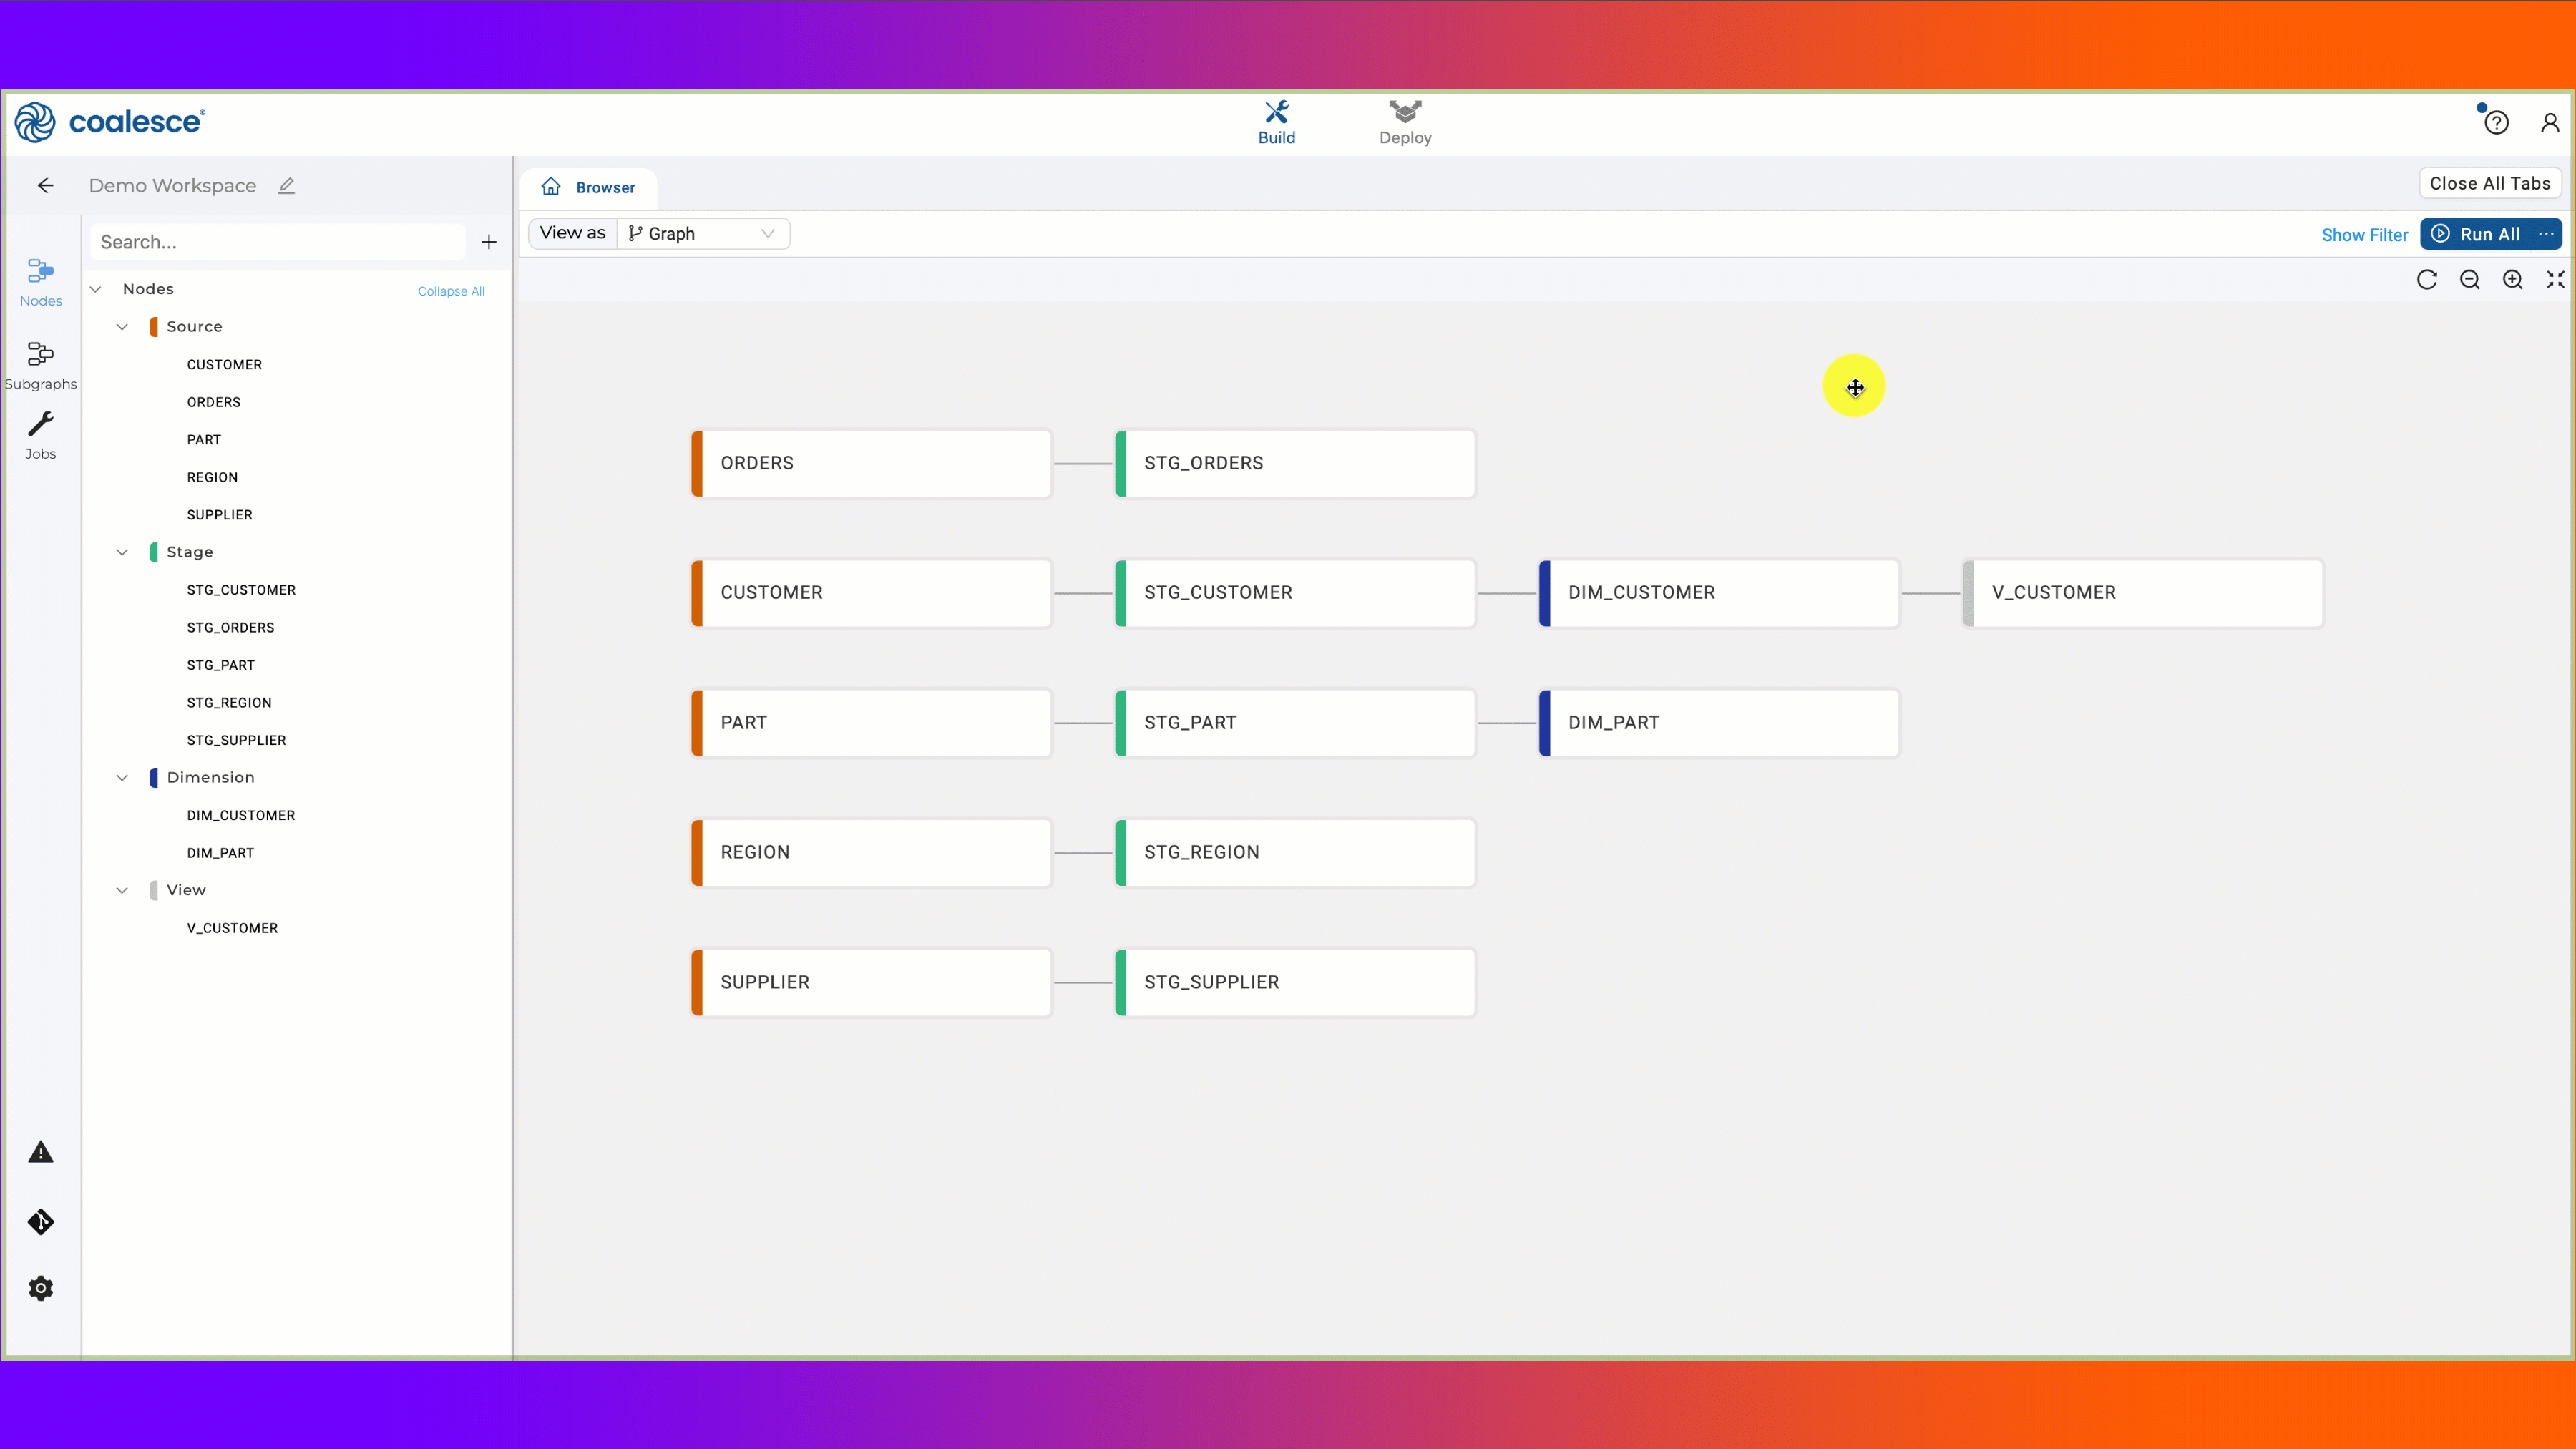The width and height of the screenshot is (2576, 1449).
Task: Collapse the Stage node group
Action: point(122,552)
